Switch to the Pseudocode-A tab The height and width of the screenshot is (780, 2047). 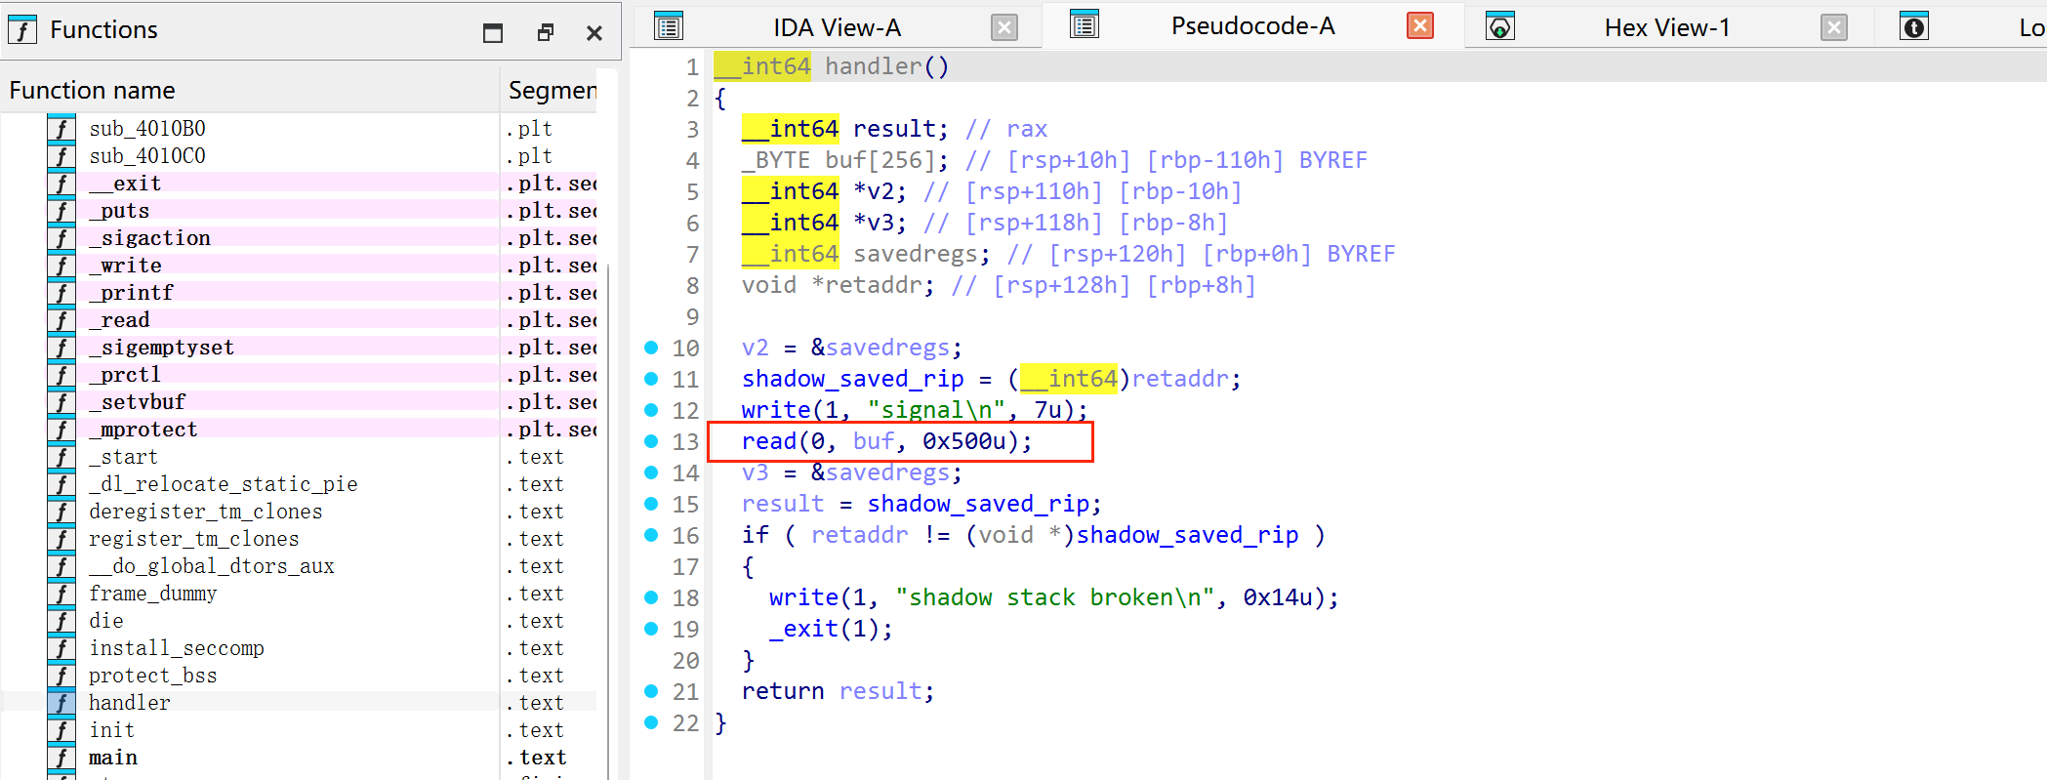point(1252,25)
